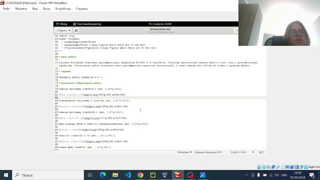The height and width of the screenshot is (180, 320).
Task: Open the notification center with 2 alerts
Action: pos(312,175)
